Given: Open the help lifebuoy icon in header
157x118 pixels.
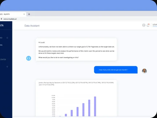Looking at the screenshot, I should (x=144, y=25).
